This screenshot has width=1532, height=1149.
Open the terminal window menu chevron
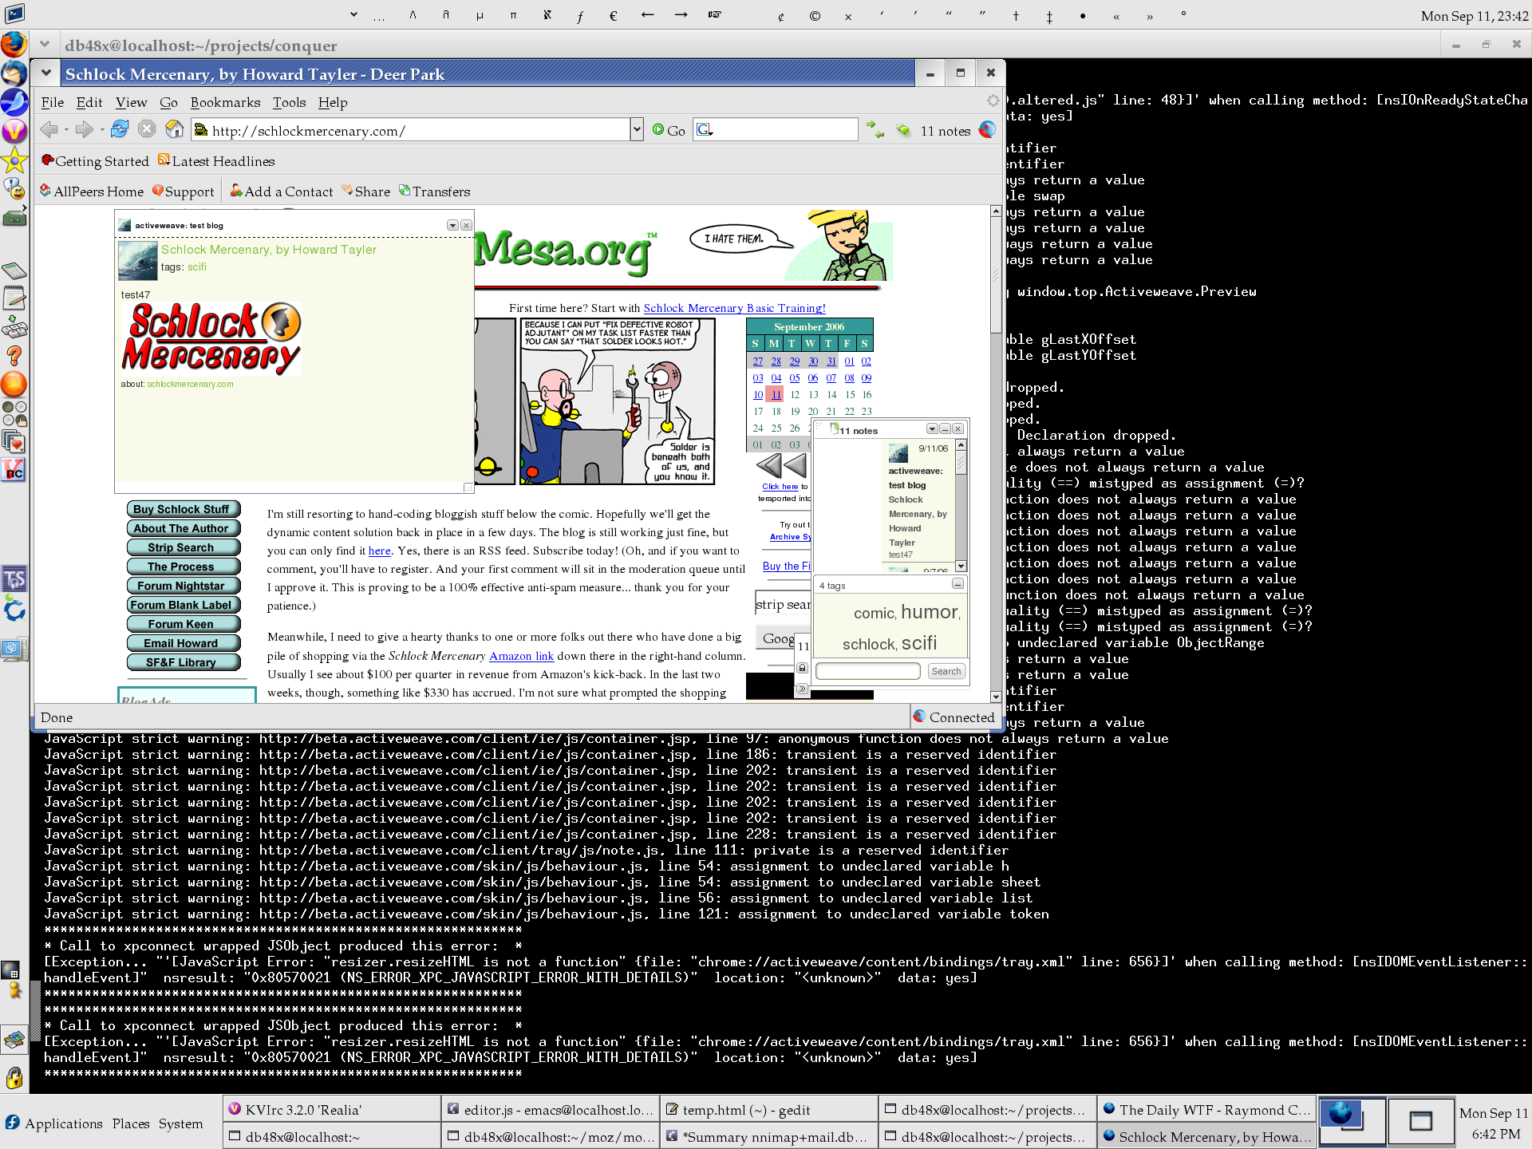click(45, 45)
